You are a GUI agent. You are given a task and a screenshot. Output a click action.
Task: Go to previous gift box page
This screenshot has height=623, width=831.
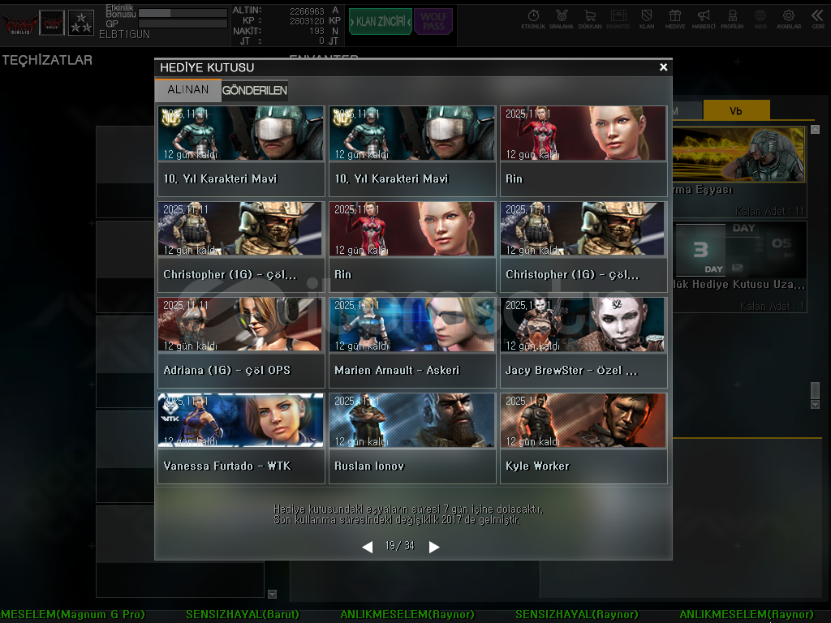(x=368, y=547)
